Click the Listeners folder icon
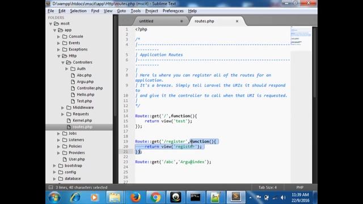363x204 pixels. [65, 140]
